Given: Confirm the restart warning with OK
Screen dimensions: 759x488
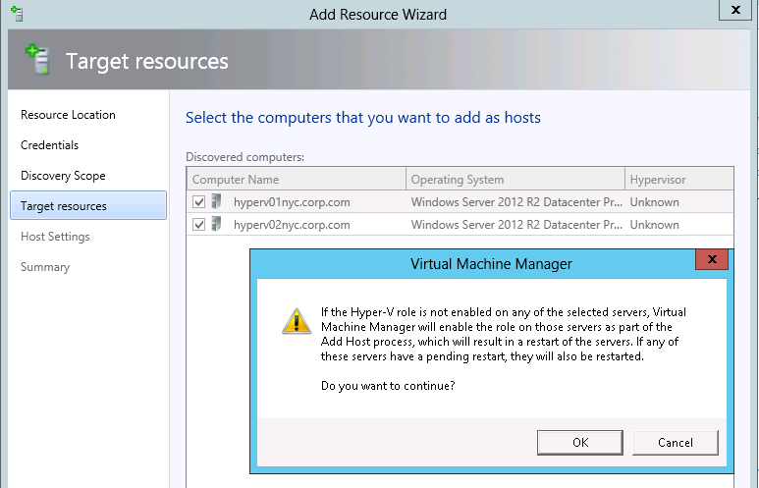Looking at the screenshot, I should point(580,443).
